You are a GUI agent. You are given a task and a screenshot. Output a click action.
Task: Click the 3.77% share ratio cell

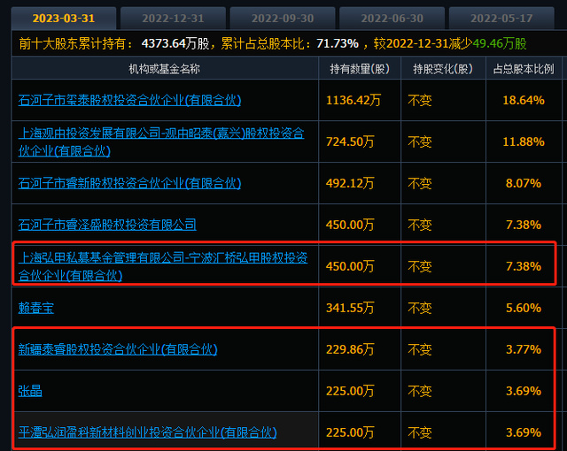pyautogui.click(x=524, y=349)
